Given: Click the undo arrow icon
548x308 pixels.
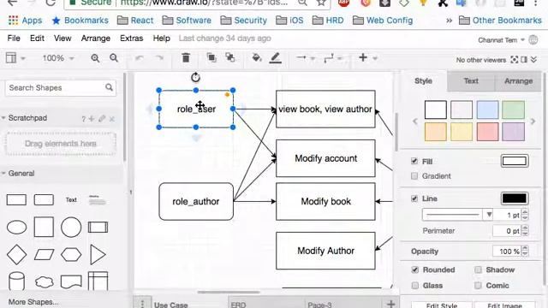Looking at the screenshot, I should tap(140, 58).
